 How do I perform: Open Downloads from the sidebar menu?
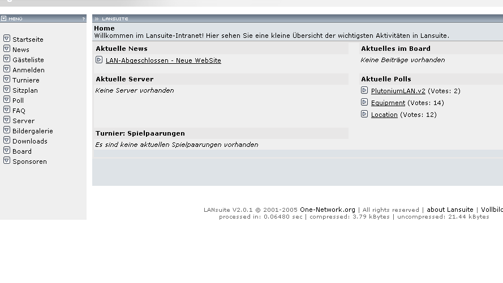30,141
